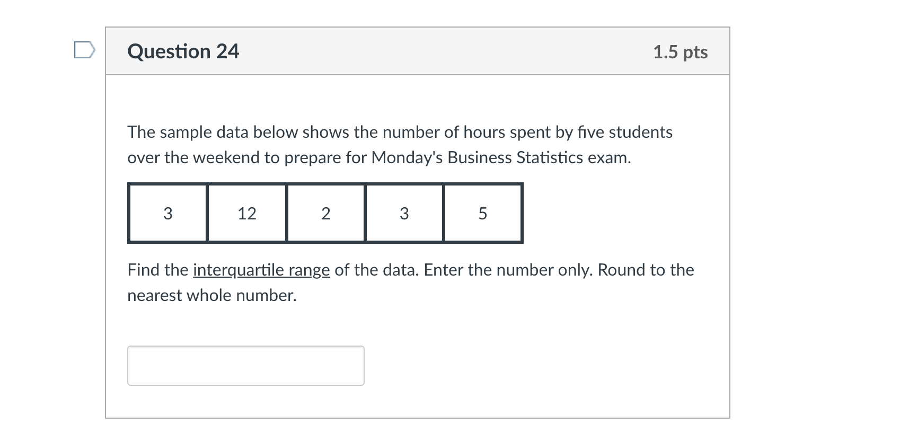Select the data cell showing 5

(482, 213)
